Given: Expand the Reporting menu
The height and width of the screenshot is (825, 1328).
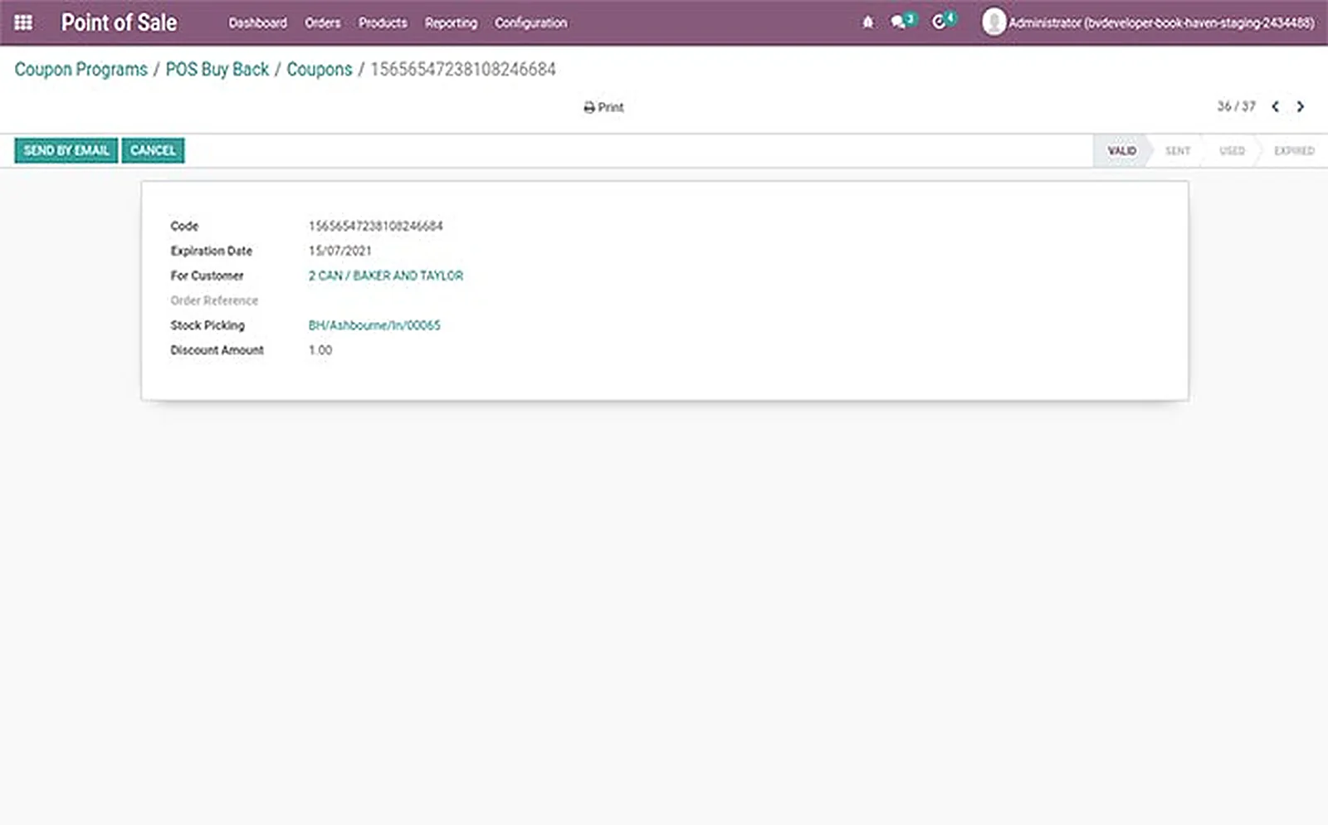Looking at the screenshot, I should (x=451, y=23).
